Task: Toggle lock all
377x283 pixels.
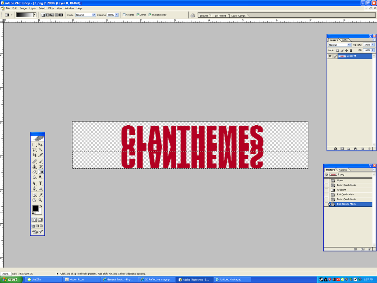Action: (351, 50)
